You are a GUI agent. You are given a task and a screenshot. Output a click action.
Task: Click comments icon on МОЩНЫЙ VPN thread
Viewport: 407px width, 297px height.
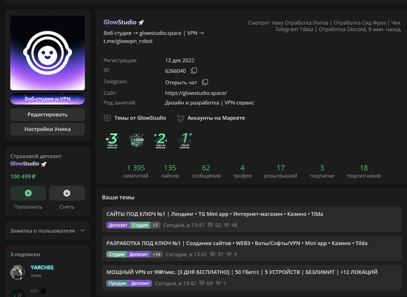[202, 283]
